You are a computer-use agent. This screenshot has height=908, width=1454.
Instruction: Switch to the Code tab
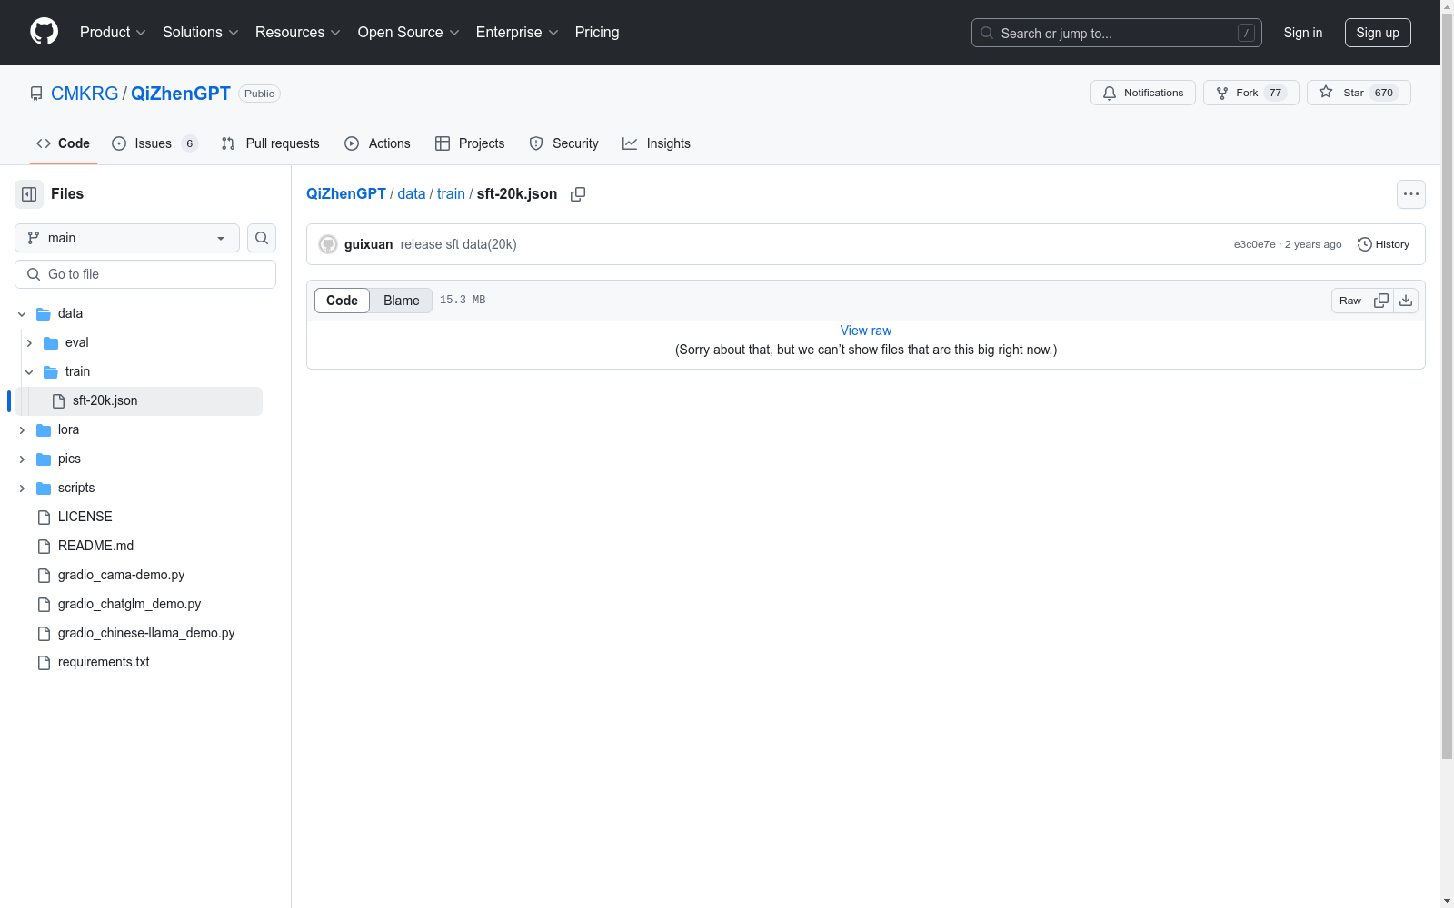tap(64, 143)
